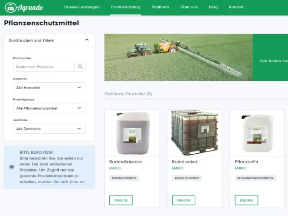Navigate to the Blog

pos(213,7)
